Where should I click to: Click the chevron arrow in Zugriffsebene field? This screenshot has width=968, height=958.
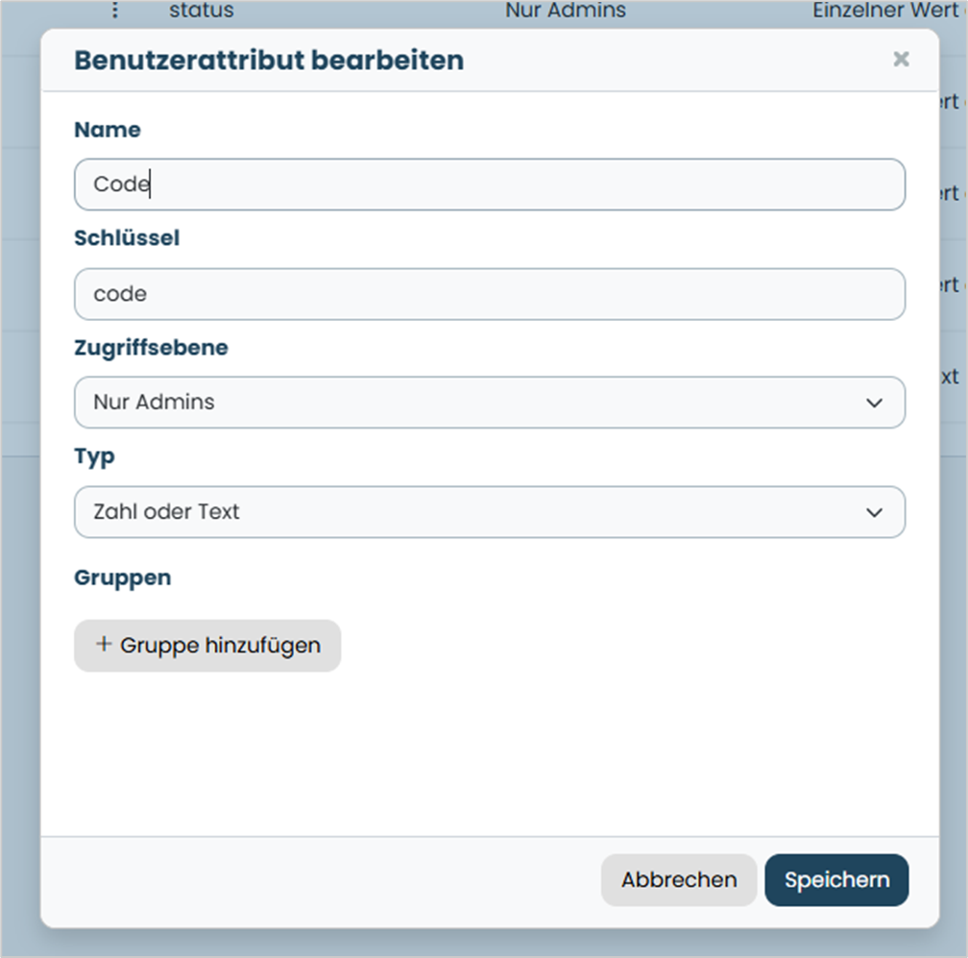coord(874,403)
